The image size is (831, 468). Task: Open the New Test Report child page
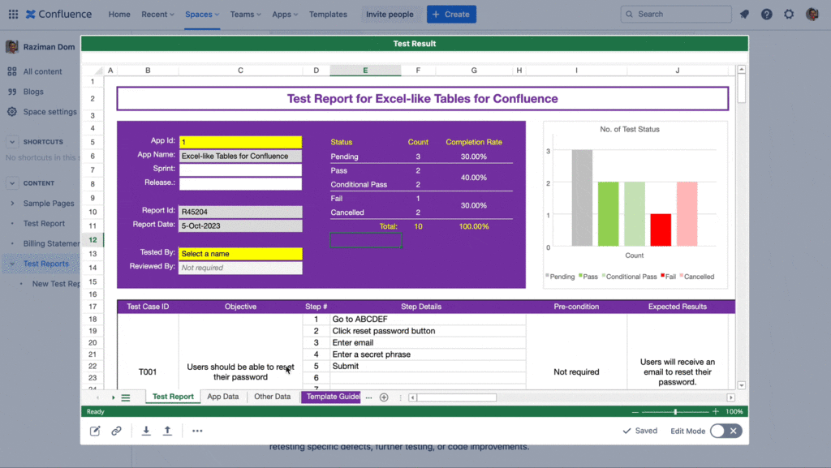point(56,284)
